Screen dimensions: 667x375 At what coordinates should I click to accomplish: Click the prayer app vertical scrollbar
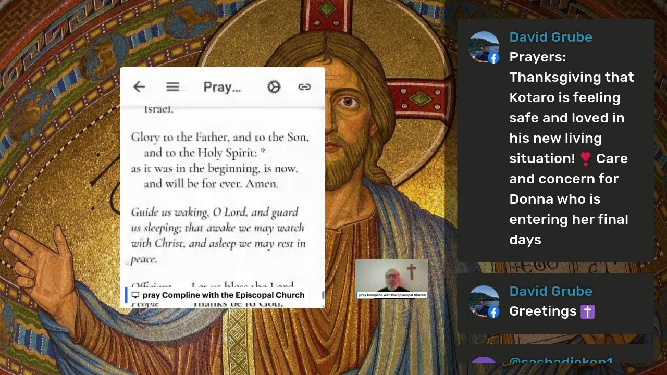(x=323, y=295)
